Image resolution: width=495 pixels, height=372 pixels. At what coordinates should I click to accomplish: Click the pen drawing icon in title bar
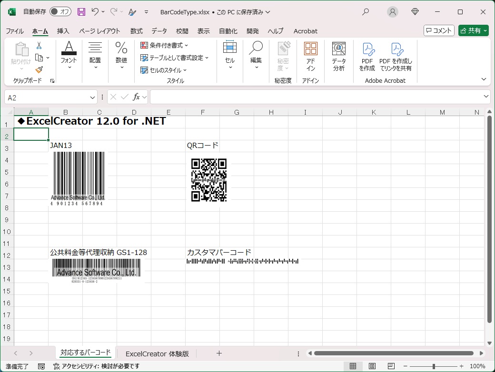tap(132, 12)
